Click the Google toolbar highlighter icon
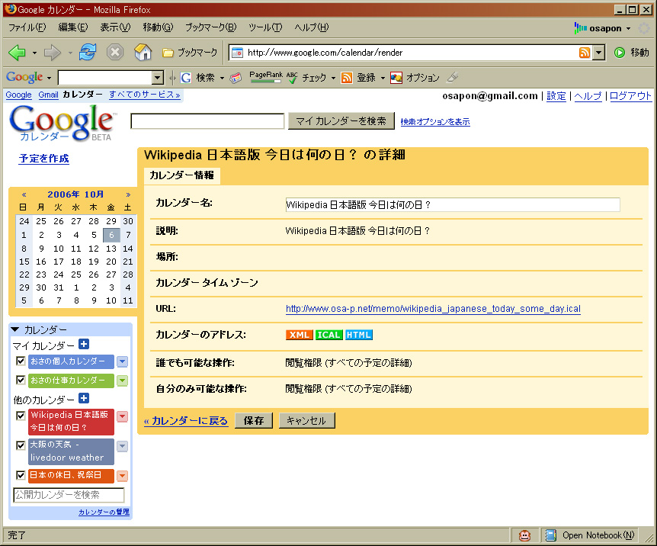This screenshot has height=546, width=657. [236, 78]
